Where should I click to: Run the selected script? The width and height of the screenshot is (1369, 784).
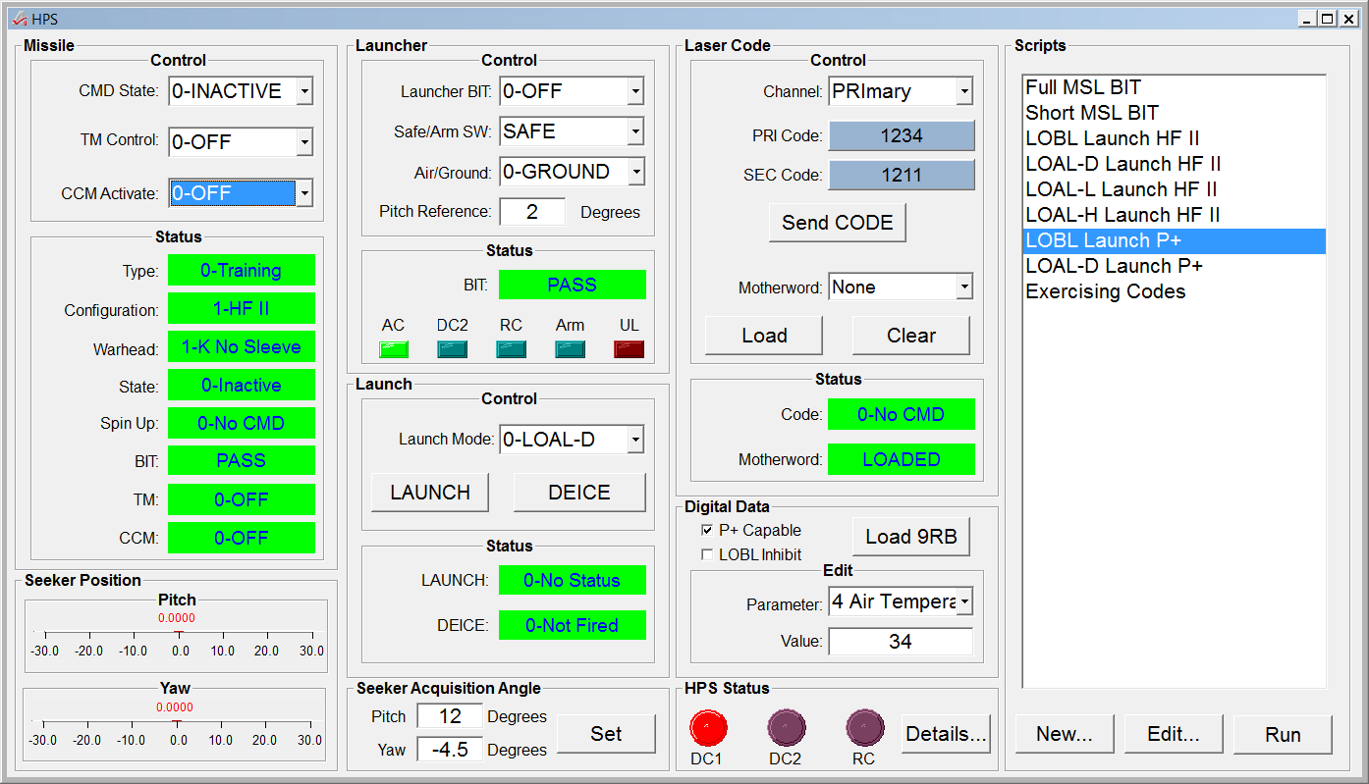[1283, 735]
